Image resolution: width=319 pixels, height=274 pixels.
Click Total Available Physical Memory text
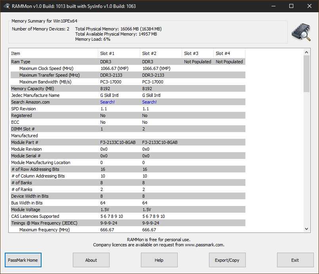(x=116, y=34)
